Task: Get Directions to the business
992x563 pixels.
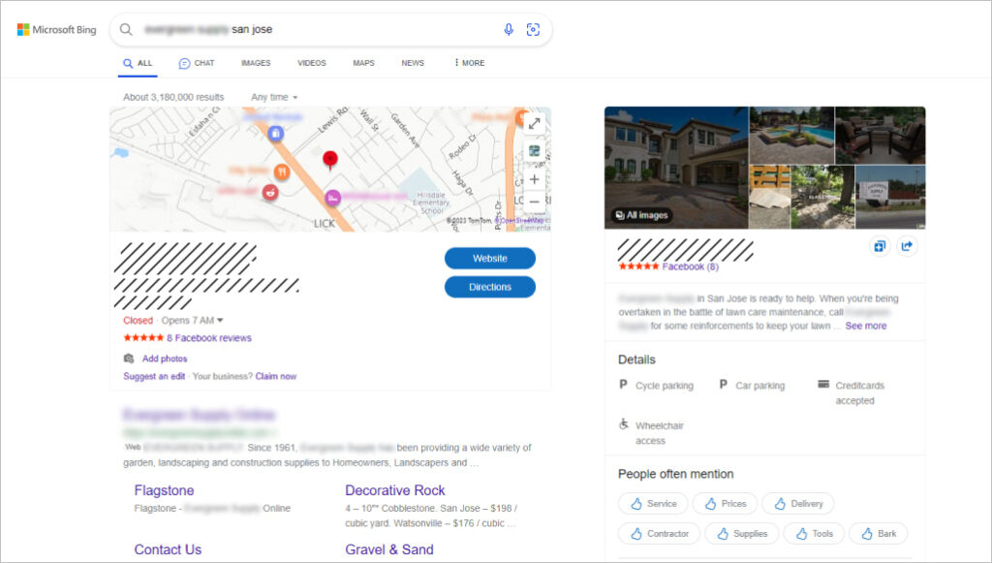Action: point(489,287)
